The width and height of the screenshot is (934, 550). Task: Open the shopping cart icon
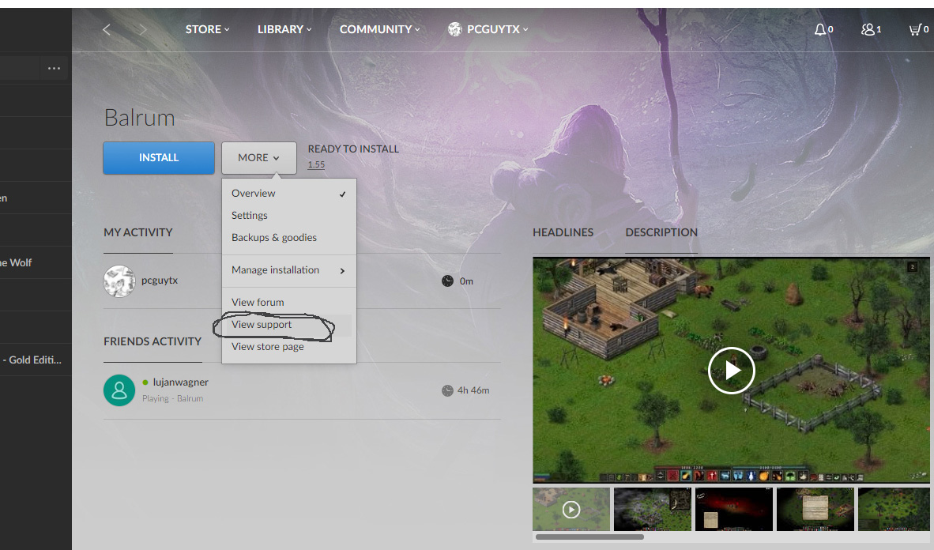pyautogui.click(x=915, y=29)
